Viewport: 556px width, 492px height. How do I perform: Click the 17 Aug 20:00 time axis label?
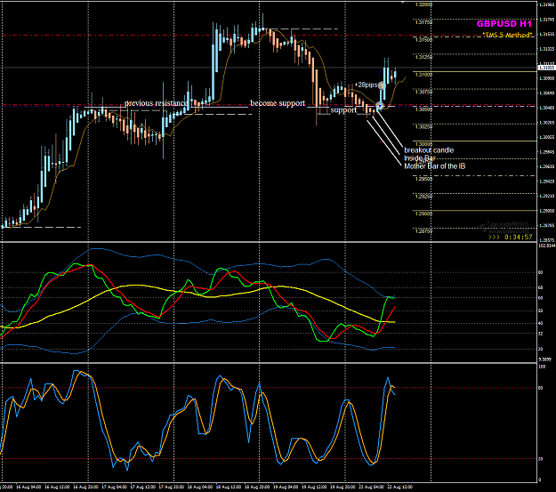click(x=172, y=487)
